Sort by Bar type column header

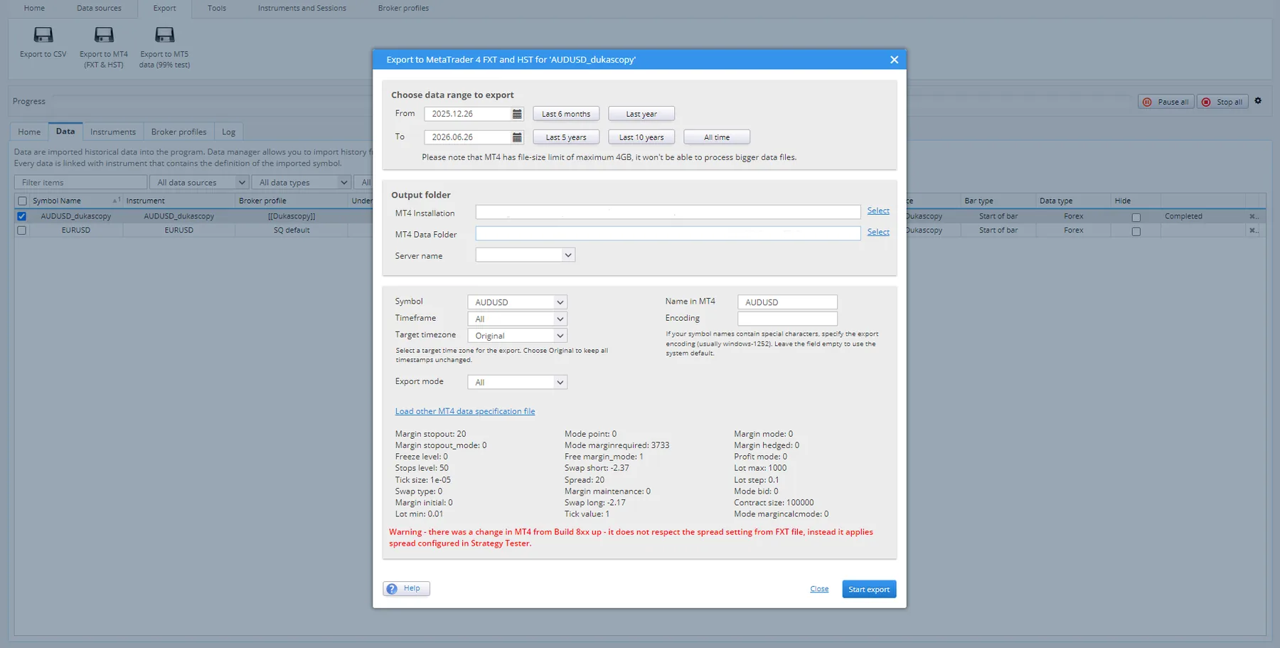[978, 201]
